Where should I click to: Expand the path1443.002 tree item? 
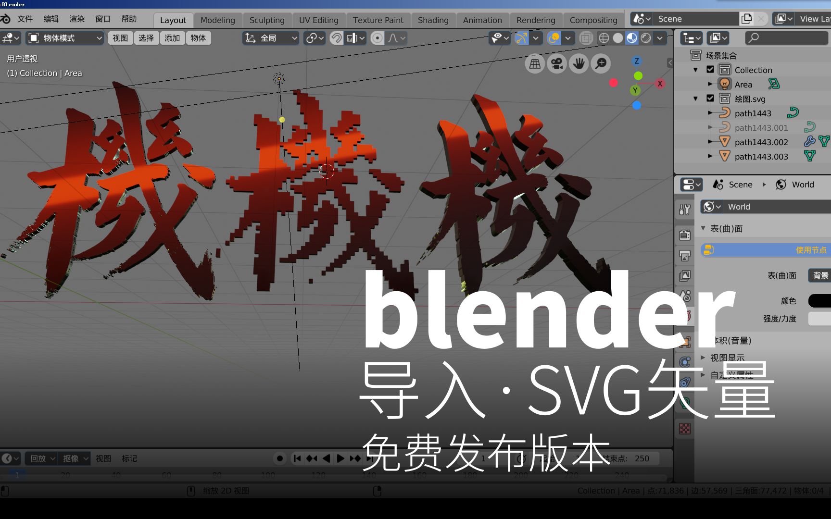pyautogui.click(x=710, y=141)
